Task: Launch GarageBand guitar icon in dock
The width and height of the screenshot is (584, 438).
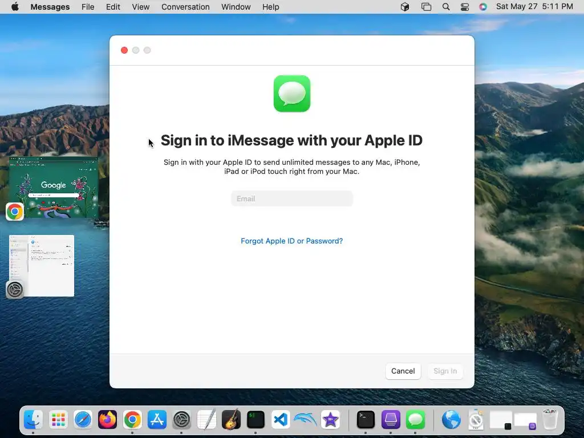Action: [232, 420]
